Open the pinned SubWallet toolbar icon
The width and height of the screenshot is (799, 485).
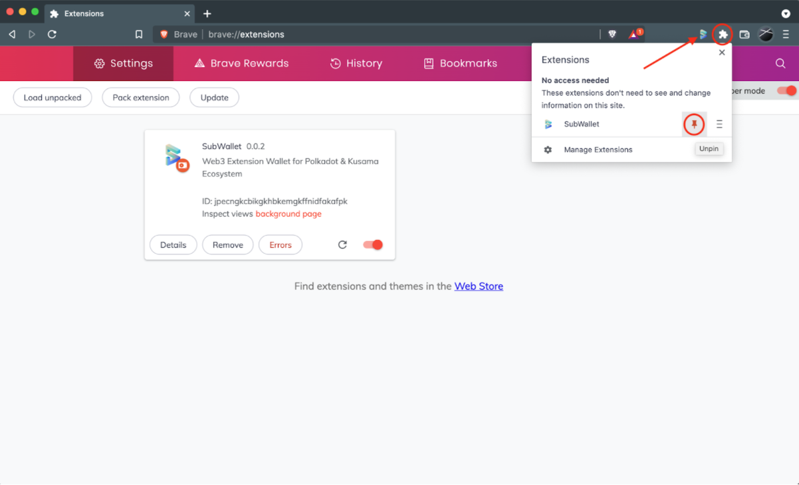(703, 35)
